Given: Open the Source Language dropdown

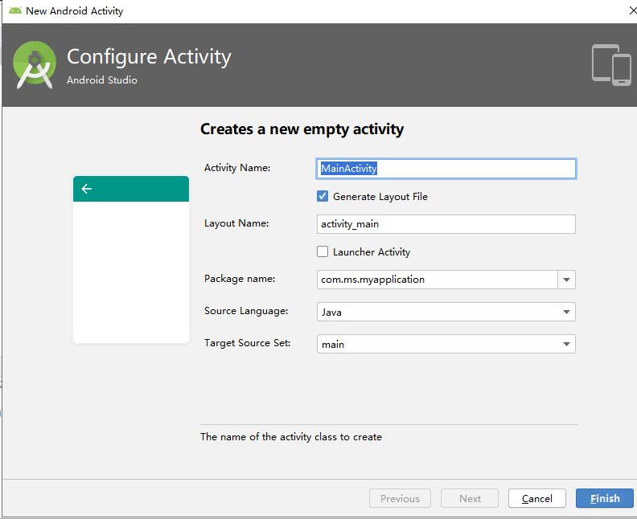Looking at the screenshot, I should 446,312.
